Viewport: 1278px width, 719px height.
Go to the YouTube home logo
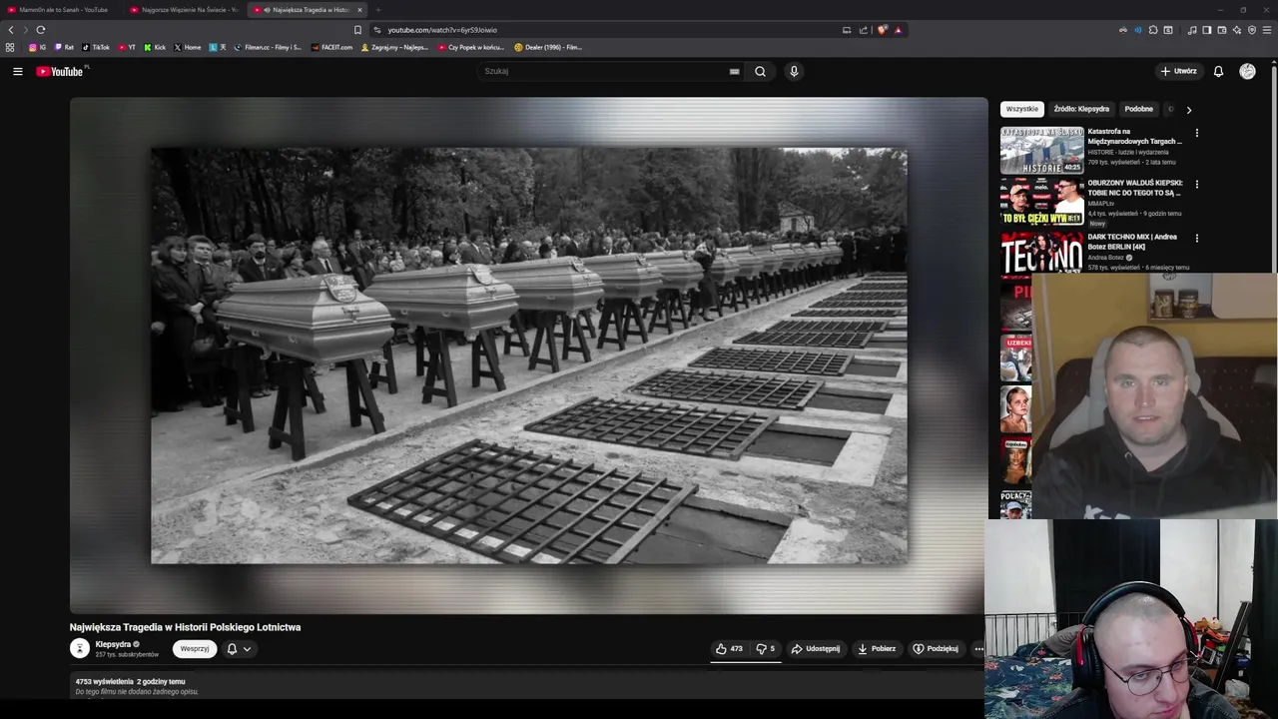(x=61, y=71)
